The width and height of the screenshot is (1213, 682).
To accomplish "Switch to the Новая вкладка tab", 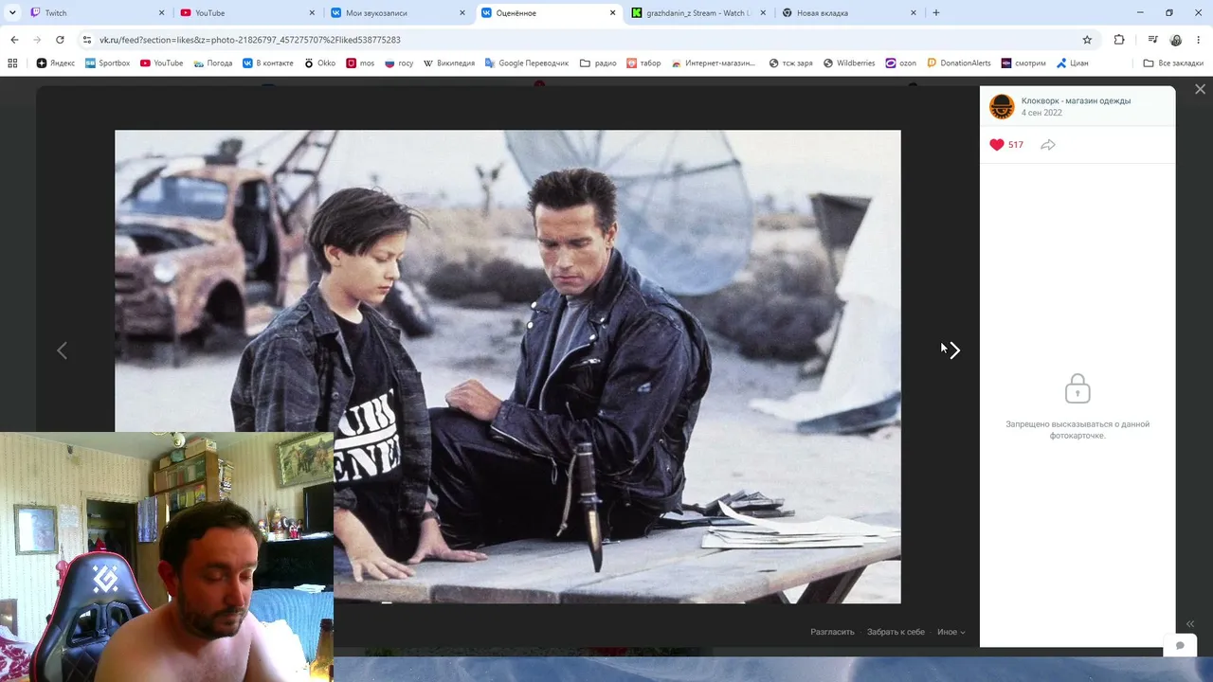I will [848, 13].
